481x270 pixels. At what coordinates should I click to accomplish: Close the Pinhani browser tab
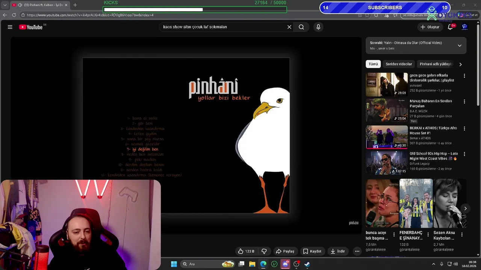coord(66,5)
